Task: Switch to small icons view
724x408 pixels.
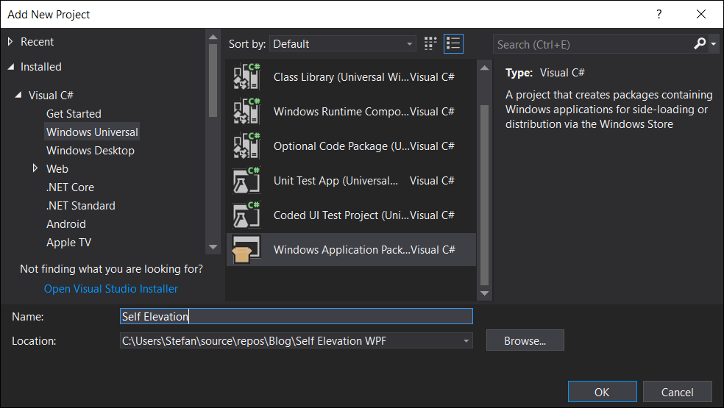Action: [430, 44]
